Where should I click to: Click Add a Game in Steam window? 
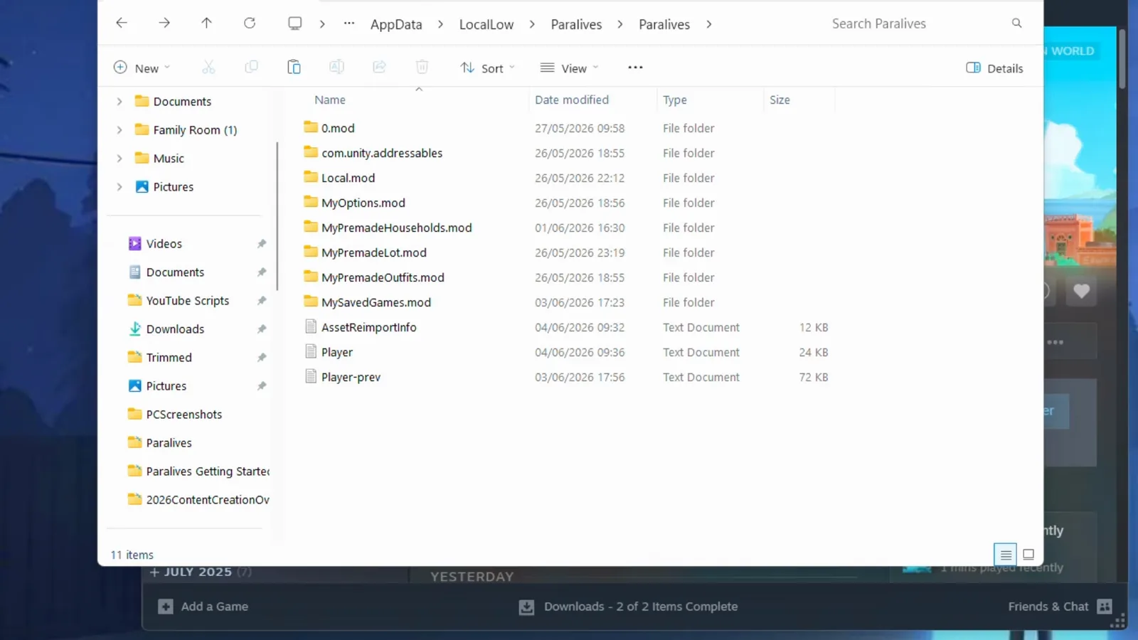pos(203,607)
